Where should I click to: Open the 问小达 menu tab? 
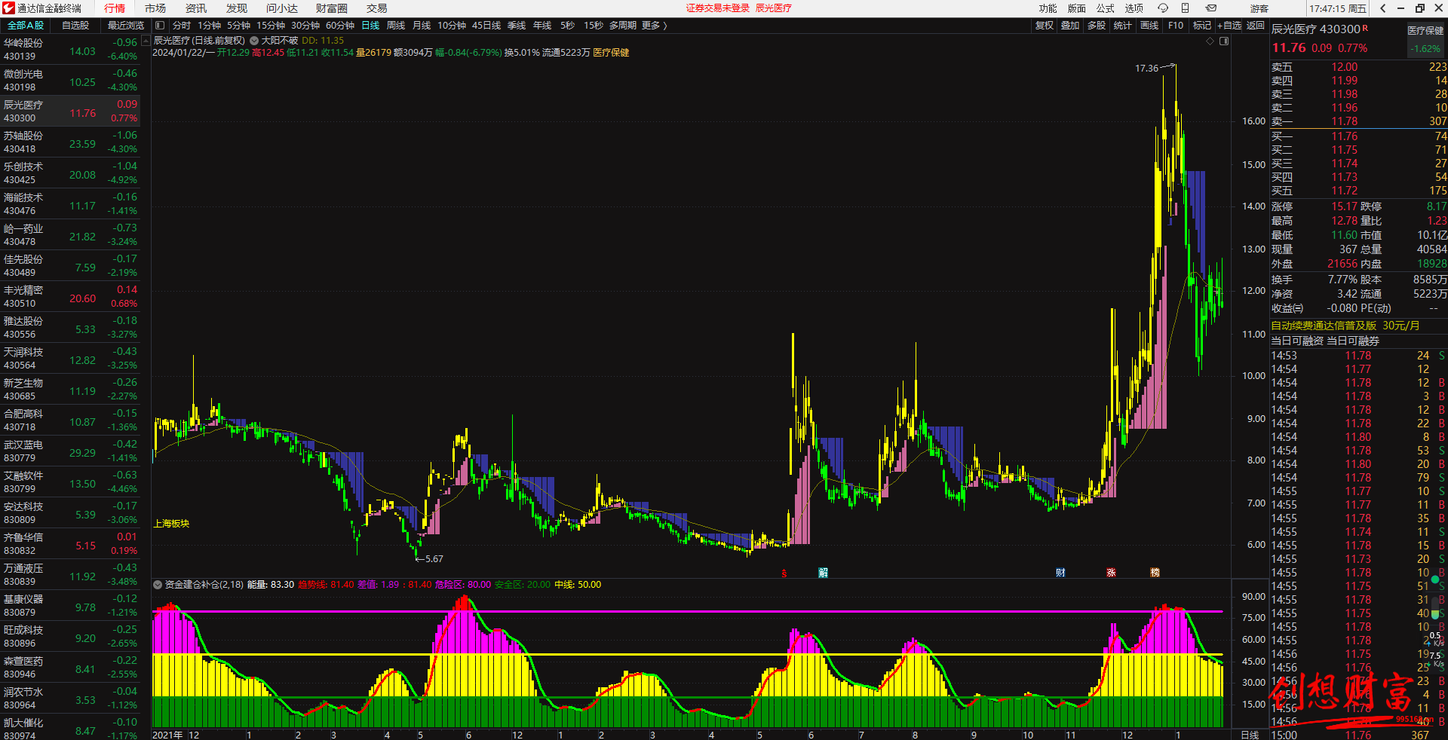click(x=282, y=8)
